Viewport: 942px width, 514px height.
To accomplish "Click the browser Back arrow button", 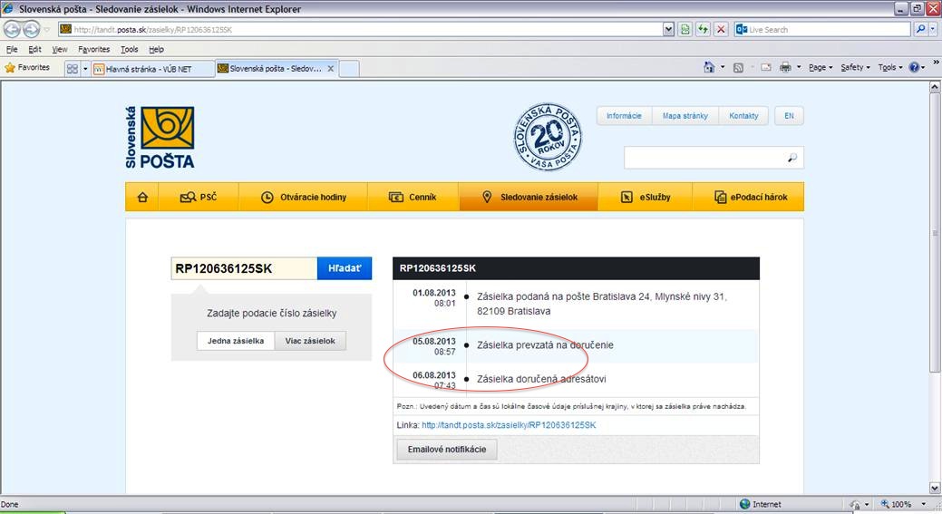I will click(13, 29).
